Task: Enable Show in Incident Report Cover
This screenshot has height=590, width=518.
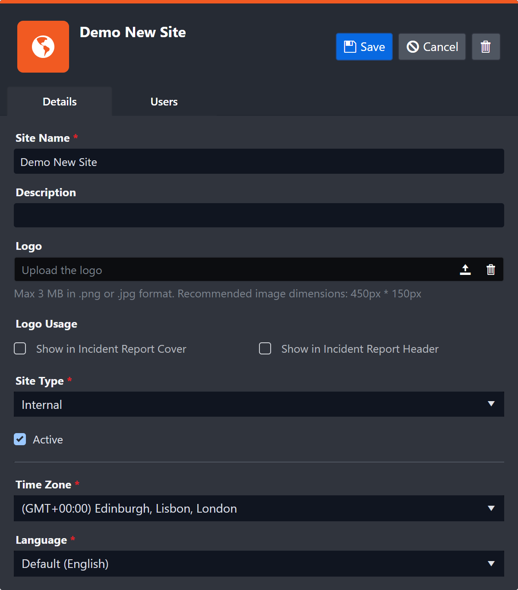Action: click(20, 348)
